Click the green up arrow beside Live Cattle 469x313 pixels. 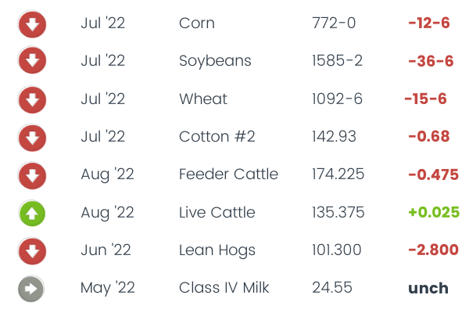click(x=32, y=213)
